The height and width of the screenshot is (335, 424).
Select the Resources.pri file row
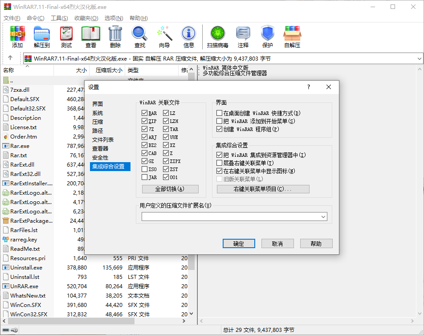click(x=94, y=258)
